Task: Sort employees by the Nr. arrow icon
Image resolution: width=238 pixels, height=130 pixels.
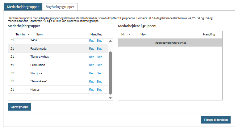Action: pos(129,35)
